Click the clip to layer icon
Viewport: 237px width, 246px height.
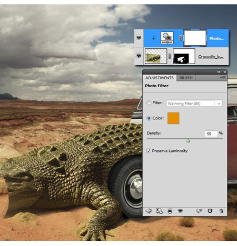(x=170, y=211)
